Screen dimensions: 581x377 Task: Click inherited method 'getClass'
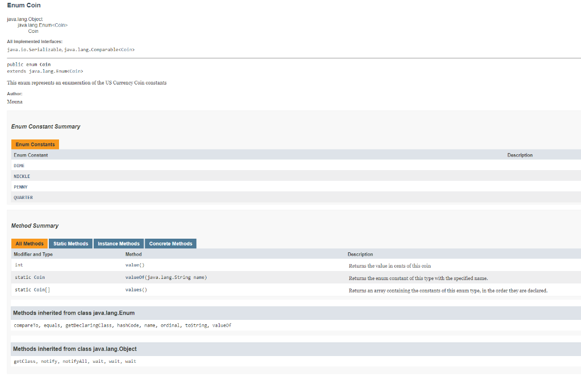pyautogui.click(x=24, y=362)
